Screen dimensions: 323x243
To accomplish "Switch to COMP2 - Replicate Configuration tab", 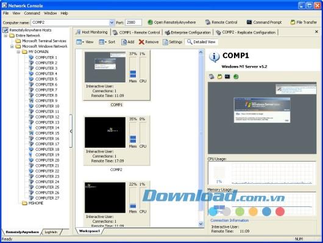I will click(x=246, y=32).
